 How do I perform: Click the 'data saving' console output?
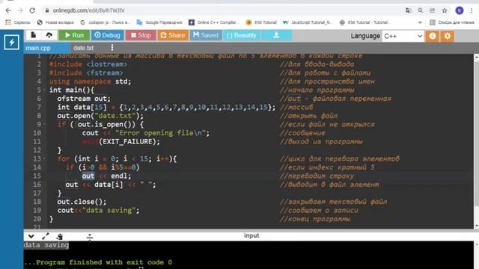(x=46, y=245)
